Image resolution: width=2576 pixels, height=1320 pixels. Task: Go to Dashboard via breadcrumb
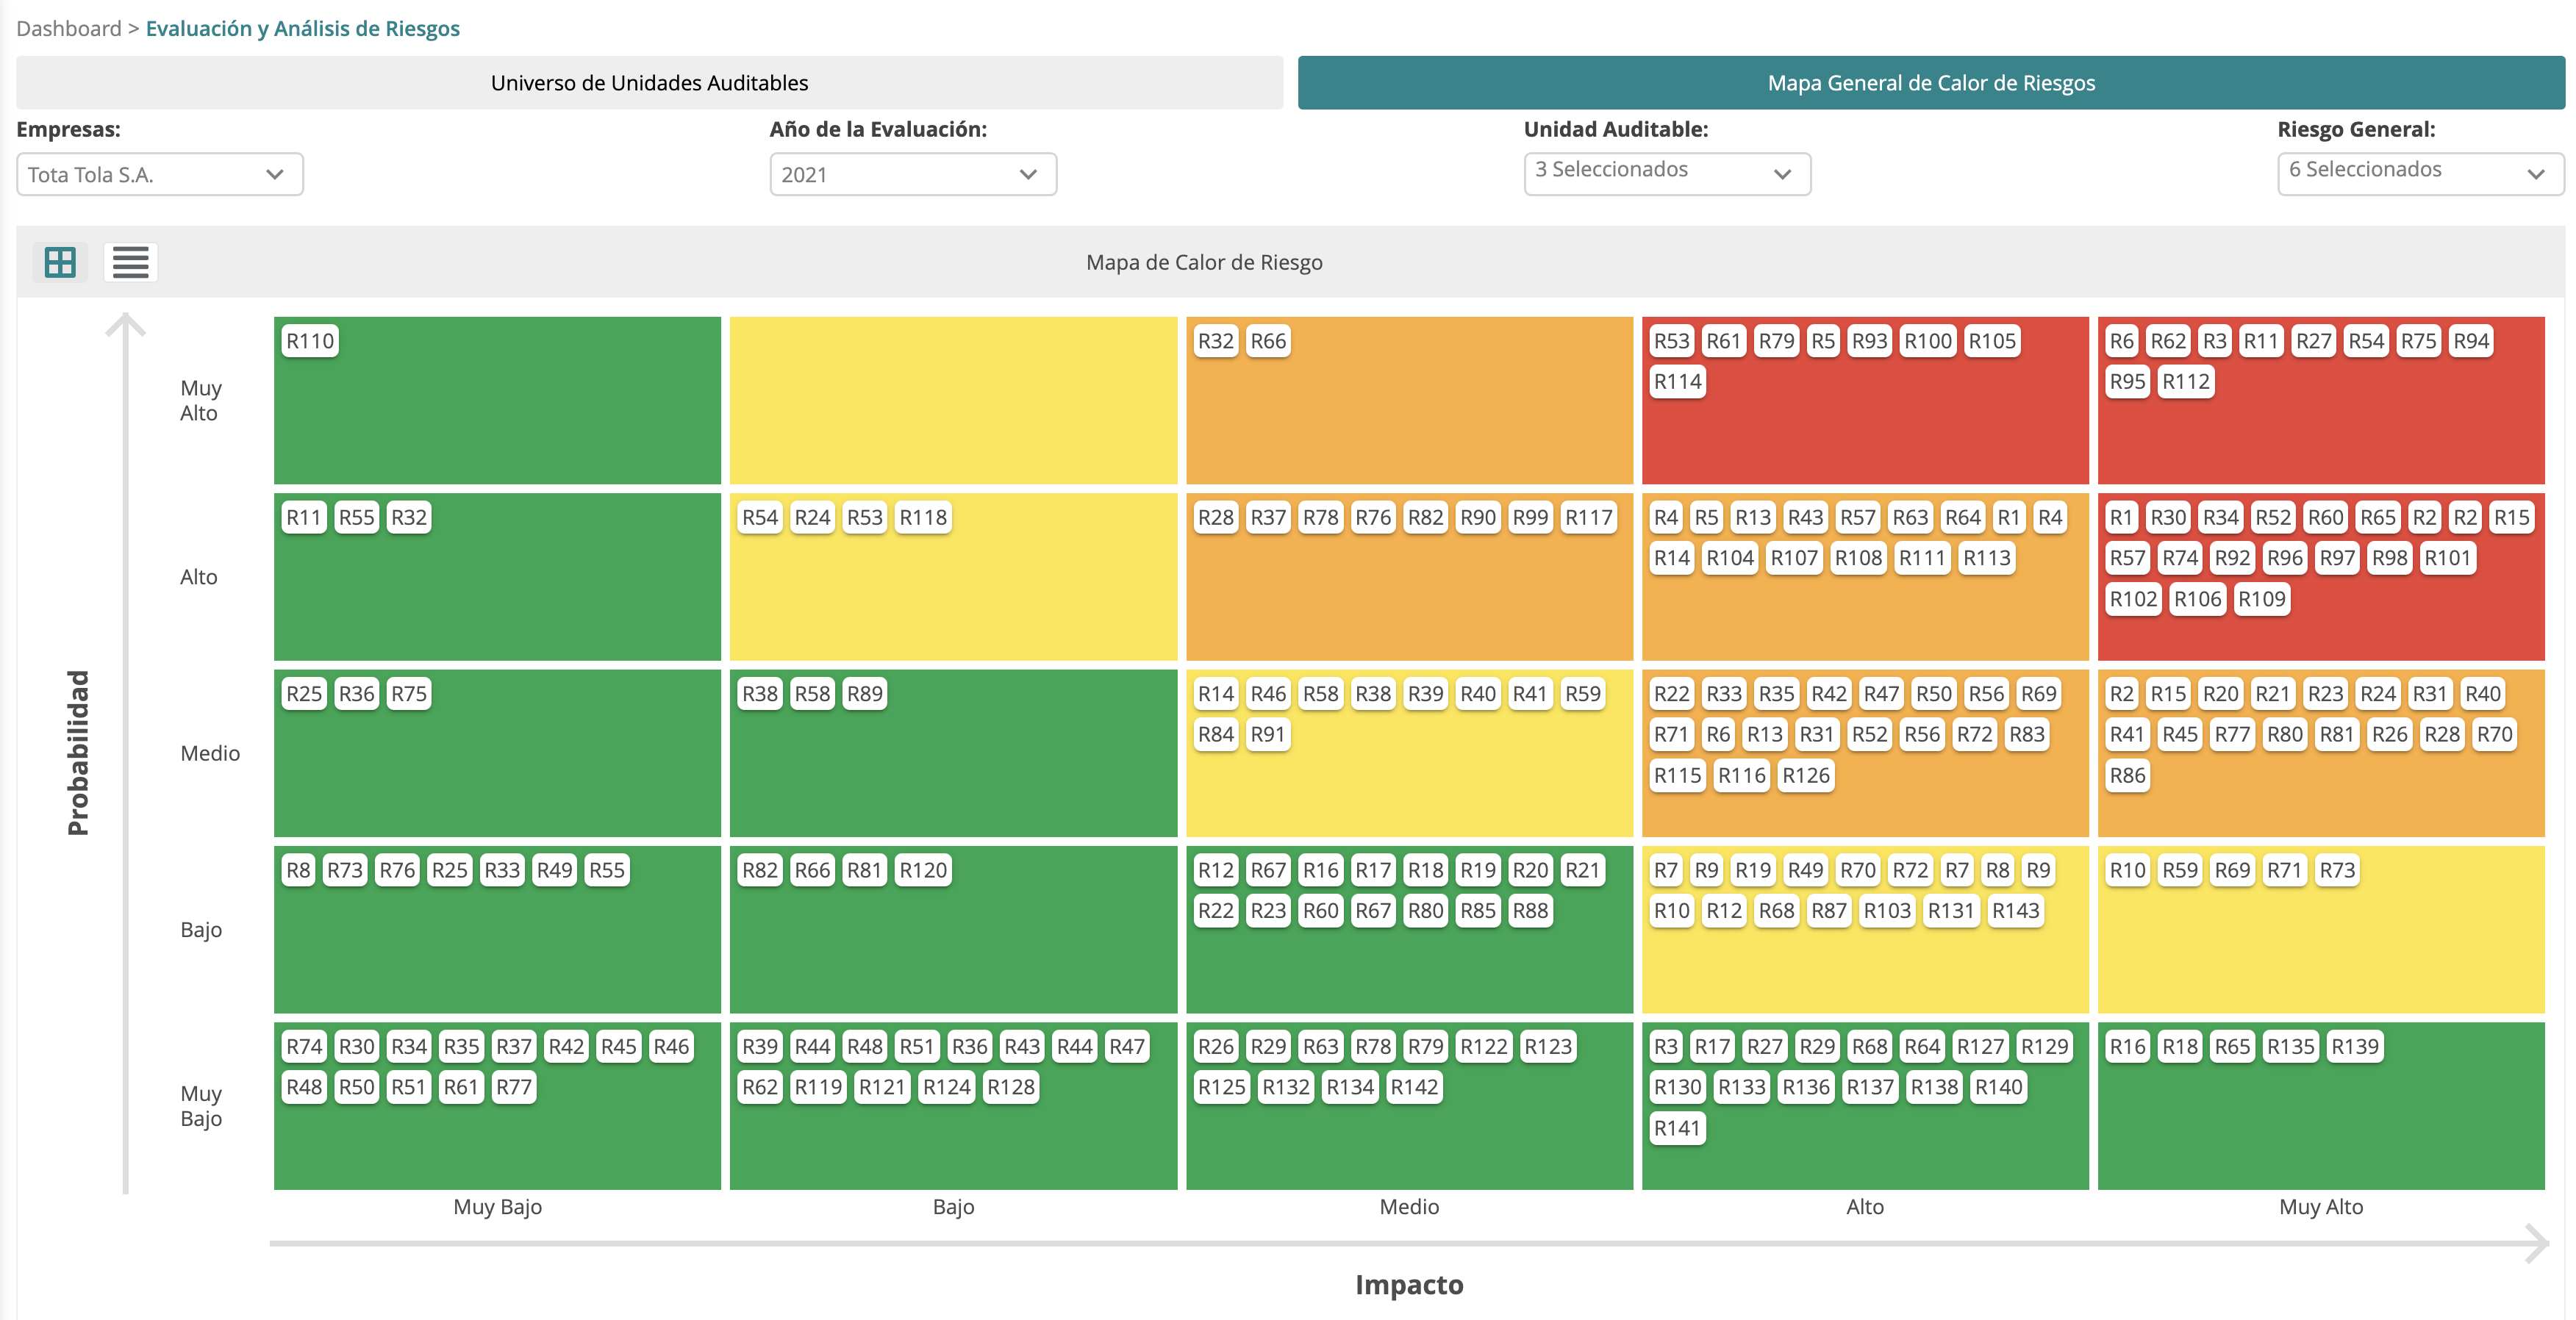tap(66, 28)
